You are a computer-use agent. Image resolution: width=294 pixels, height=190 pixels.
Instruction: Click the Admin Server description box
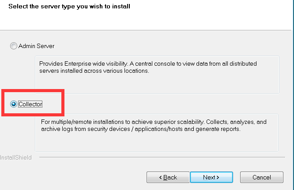tap(157, 75)
